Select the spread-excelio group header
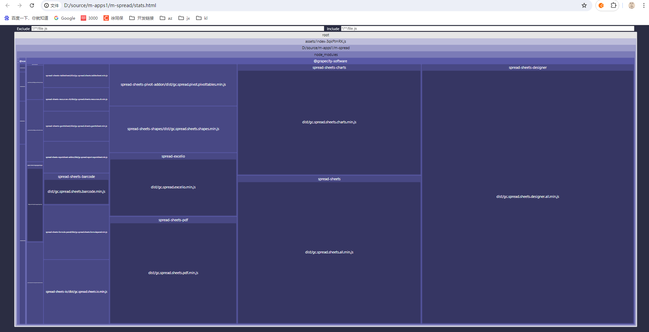Viewport: 649px width, 332px height. (173, 156)
